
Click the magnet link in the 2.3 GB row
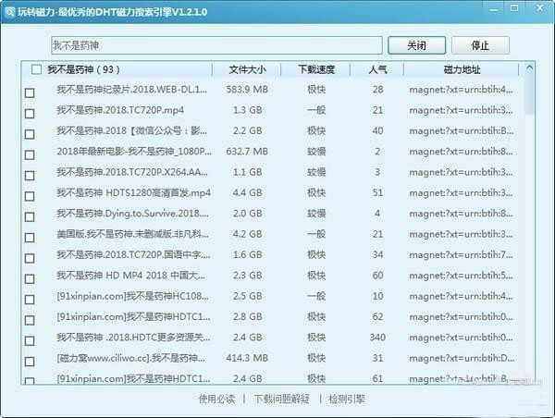click(461, 276)
